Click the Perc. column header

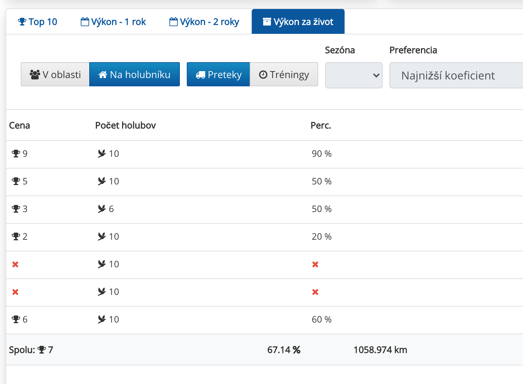tap(321, 125)
